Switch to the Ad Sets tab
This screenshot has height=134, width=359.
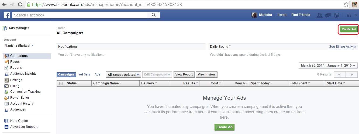[84, 75]
